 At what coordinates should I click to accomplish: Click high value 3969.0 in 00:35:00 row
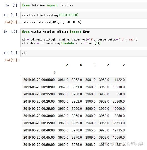pyautogui.click(x=77, y=123)
